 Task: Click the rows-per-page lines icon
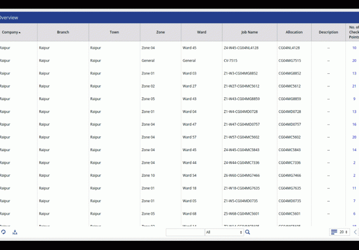click(x=333, y=232)
